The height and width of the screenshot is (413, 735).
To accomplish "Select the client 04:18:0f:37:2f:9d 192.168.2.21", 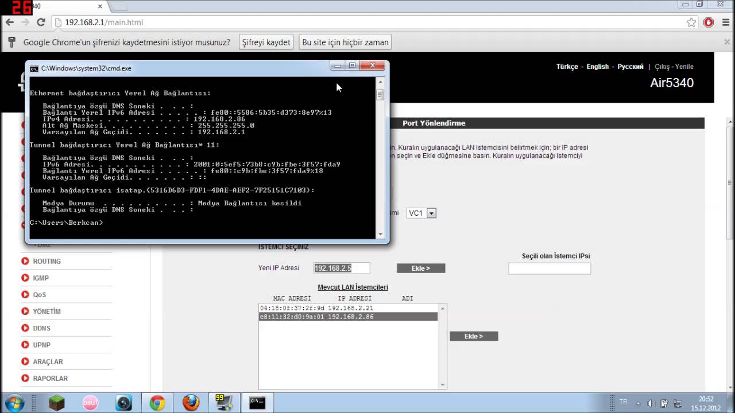I will coord(348,308).
